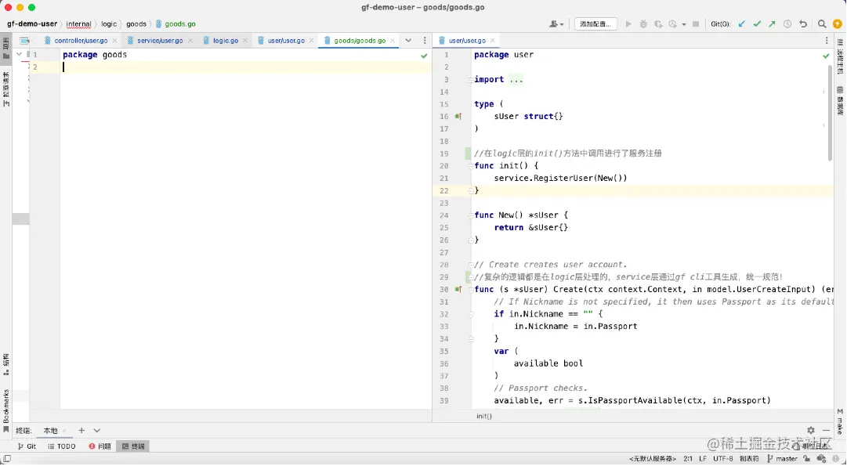The width and height of the screenshot is (847, 466).
Task: Click the Run with Coverage icon
Action: [x=658, y=23]
